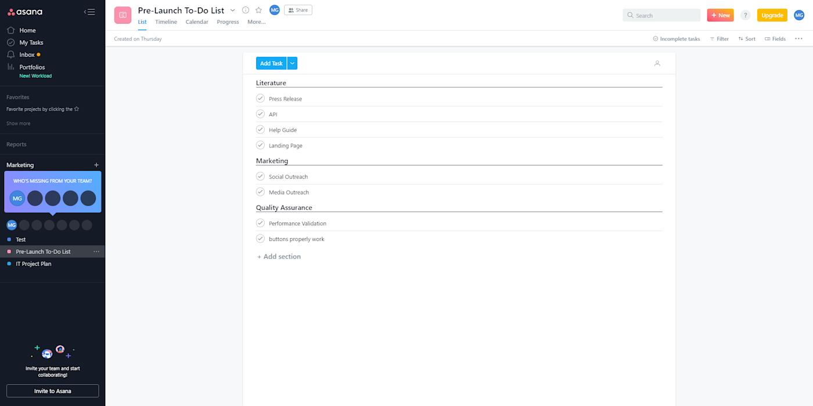This screenshot has width=813, height=406.
Task: Click the Asana logo
Action: (24, 12)
